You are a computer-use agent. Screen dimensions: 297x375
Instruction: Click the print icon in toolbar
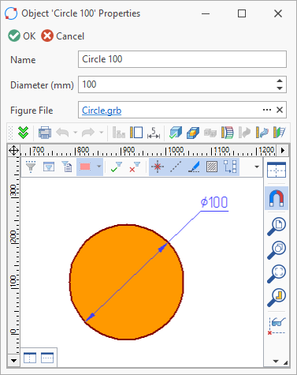pos(45,133)
